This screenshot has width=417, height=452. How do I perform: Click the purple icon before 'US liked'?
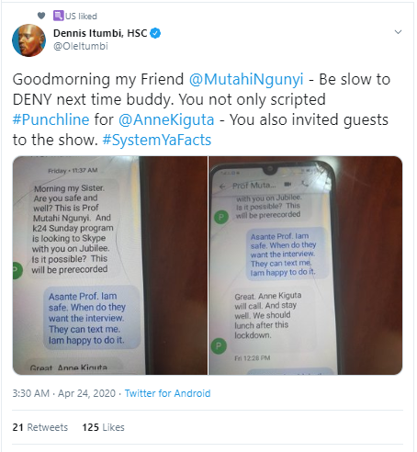click(59, 16)
